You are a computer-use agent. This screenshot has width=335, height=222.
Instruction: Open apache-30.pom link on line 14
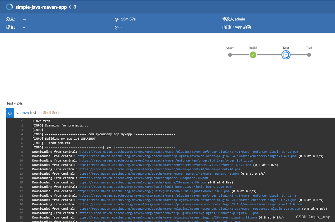pos(144,178)
